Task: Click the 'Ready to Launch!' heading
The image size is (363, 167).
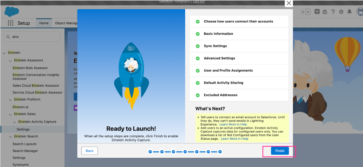Action: coord(131,129)
